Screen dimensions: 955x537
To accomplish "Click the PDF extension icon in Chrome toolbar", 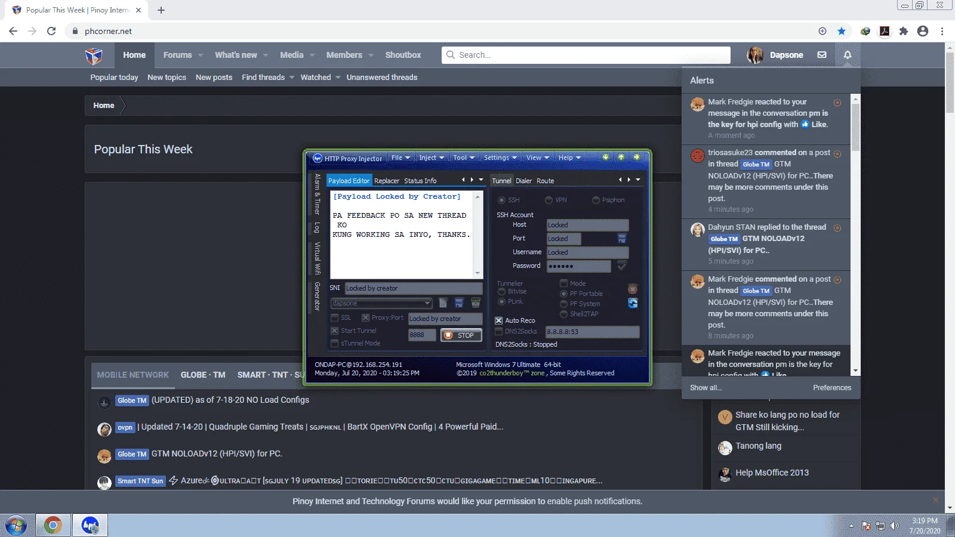I will click(885, 31).
